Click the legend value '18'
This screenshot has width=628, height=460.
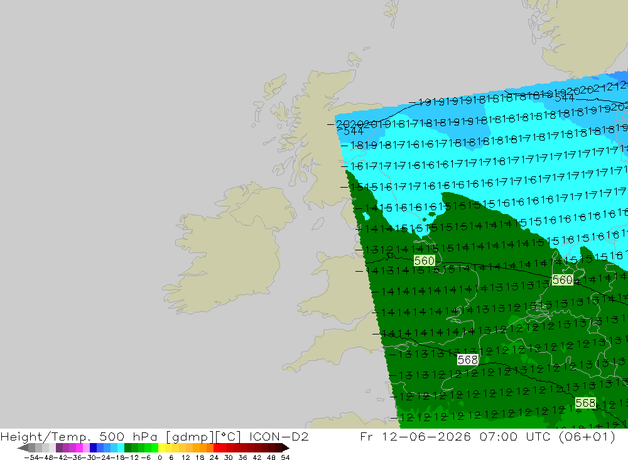(x=200, y=457)
